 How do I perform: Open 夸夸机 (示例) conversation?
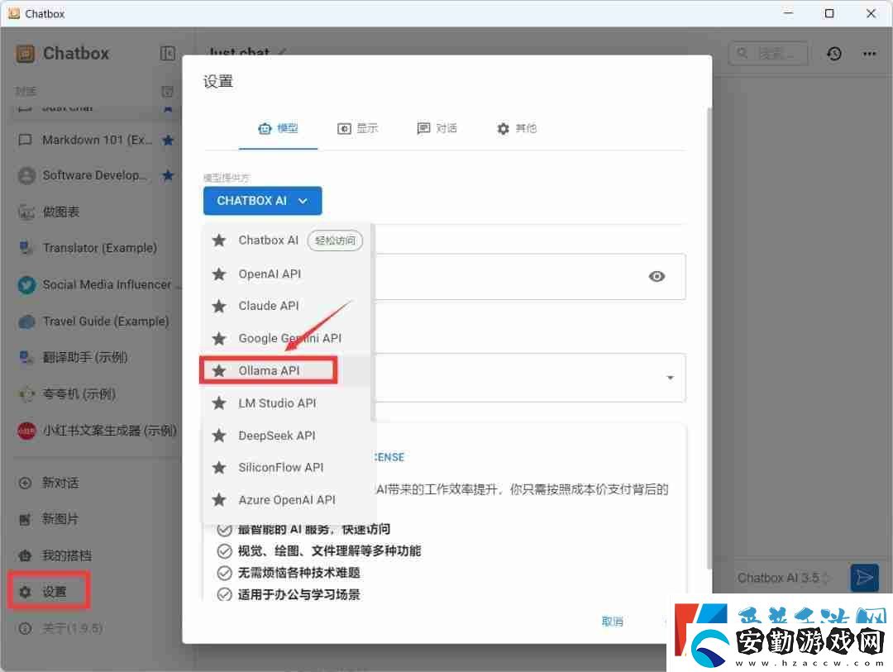click(x=96, y=393)
